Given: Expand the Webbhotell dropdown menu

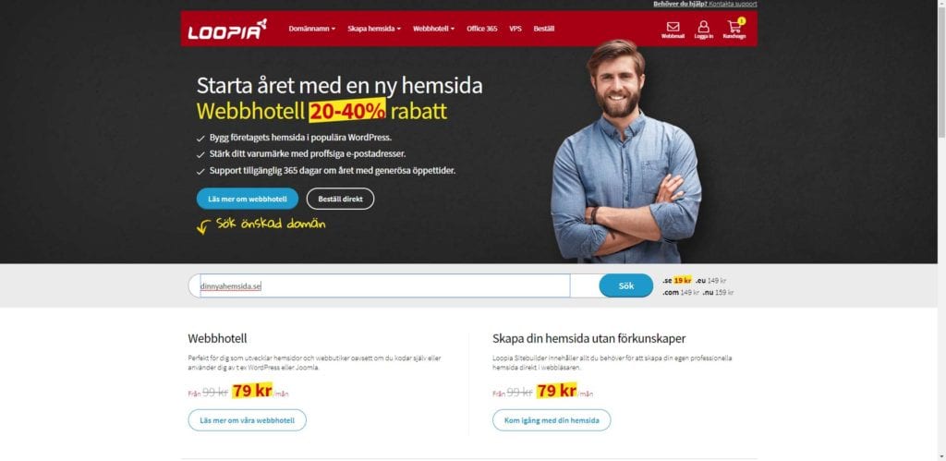Looking at the screenshot, I should [x=434, y=29].
